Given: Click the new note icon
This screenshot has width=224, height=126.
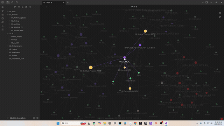Looking at the screenshot, I should pos(15,7).
